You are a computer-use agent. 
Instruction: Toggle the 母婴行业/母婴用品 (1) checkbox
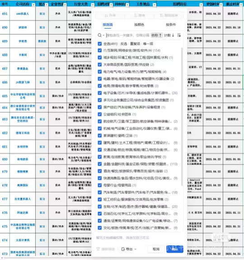coord(99,185)
